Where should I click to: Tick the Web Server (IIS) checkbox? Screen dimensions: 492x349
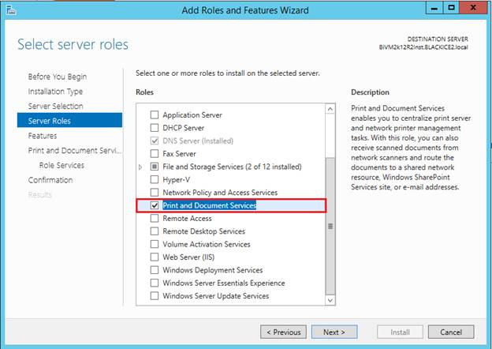tap(155, 257)
